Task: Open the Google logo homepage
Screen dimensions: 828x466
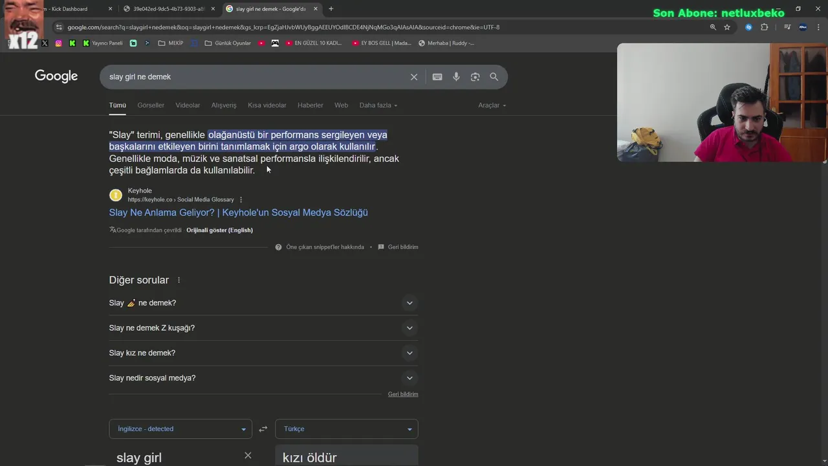Action: pos(56,76)
